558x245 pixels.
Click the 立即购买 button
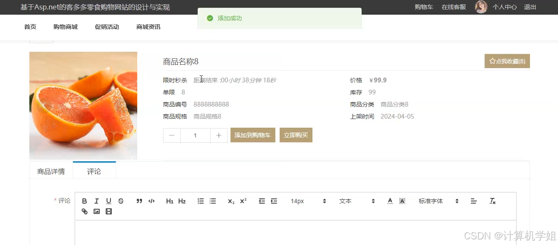pos(296,135)
